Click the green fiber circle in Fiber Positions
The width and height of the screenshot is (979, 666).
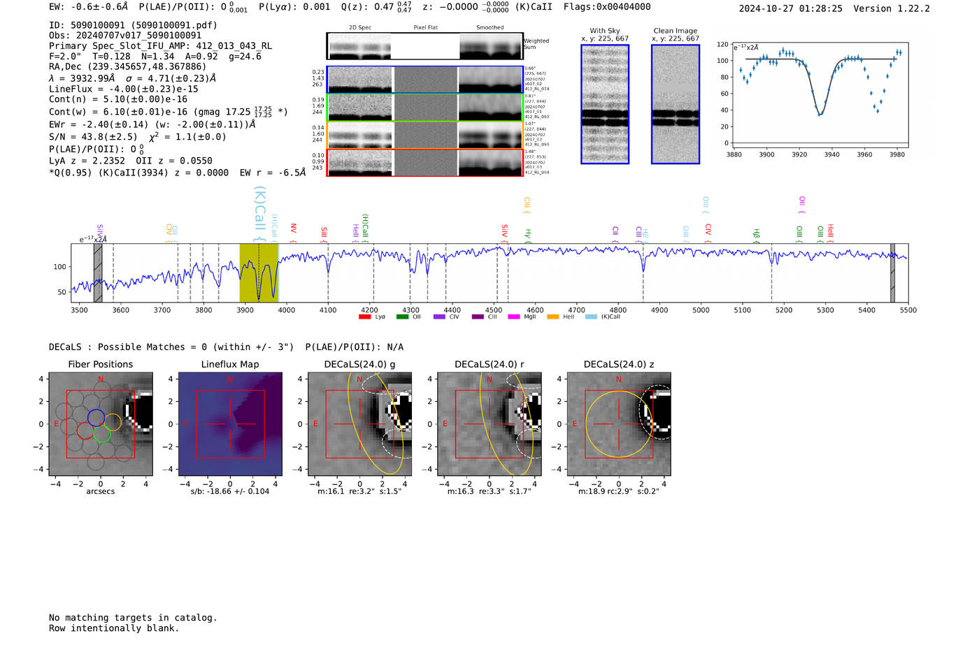click(x=102, y=434)
